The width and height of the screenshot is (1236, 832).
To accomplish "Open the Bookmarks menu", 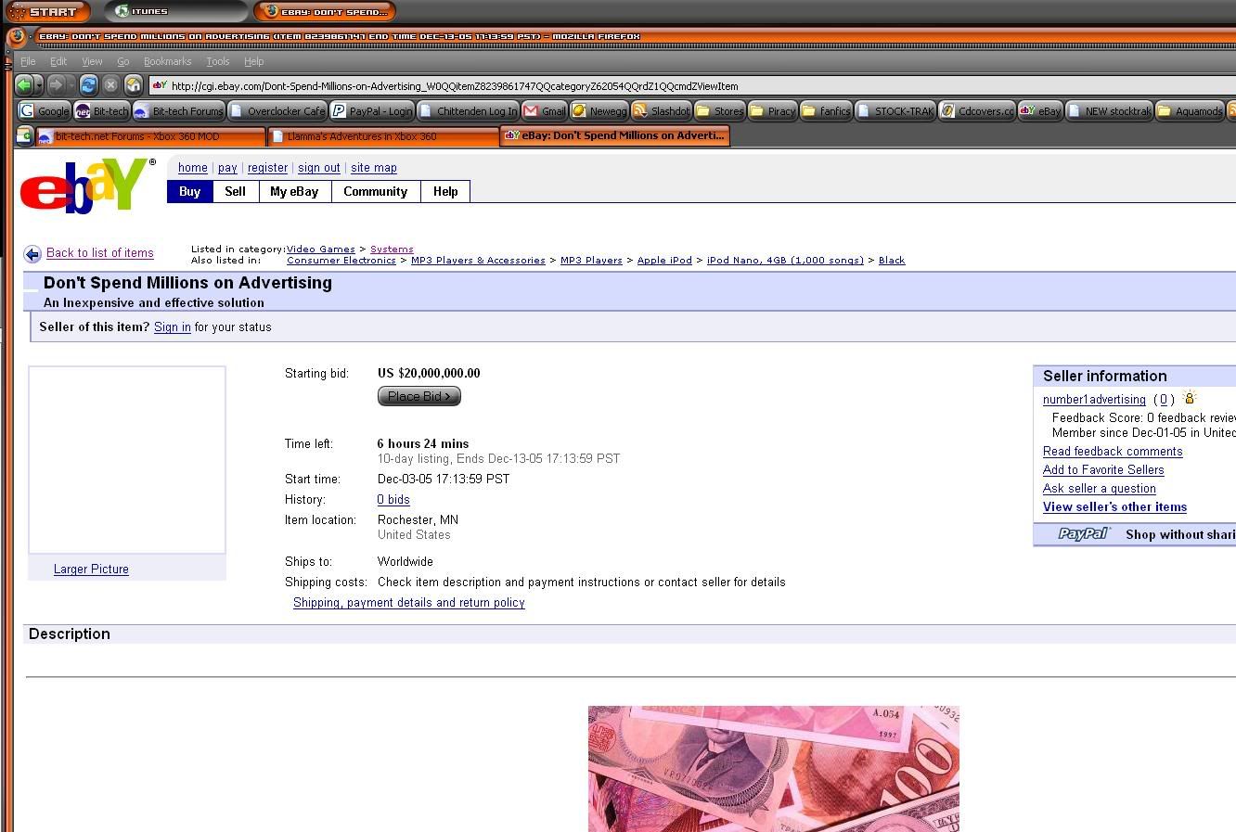I will click(167, 61).
